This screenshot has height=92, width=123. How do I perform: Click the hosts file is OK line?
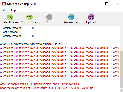click(x=31, y=44)
